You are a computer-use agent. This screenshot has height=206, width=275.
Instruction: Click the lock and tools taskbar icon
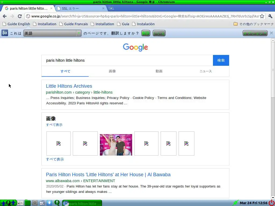(x=20, y=203)
